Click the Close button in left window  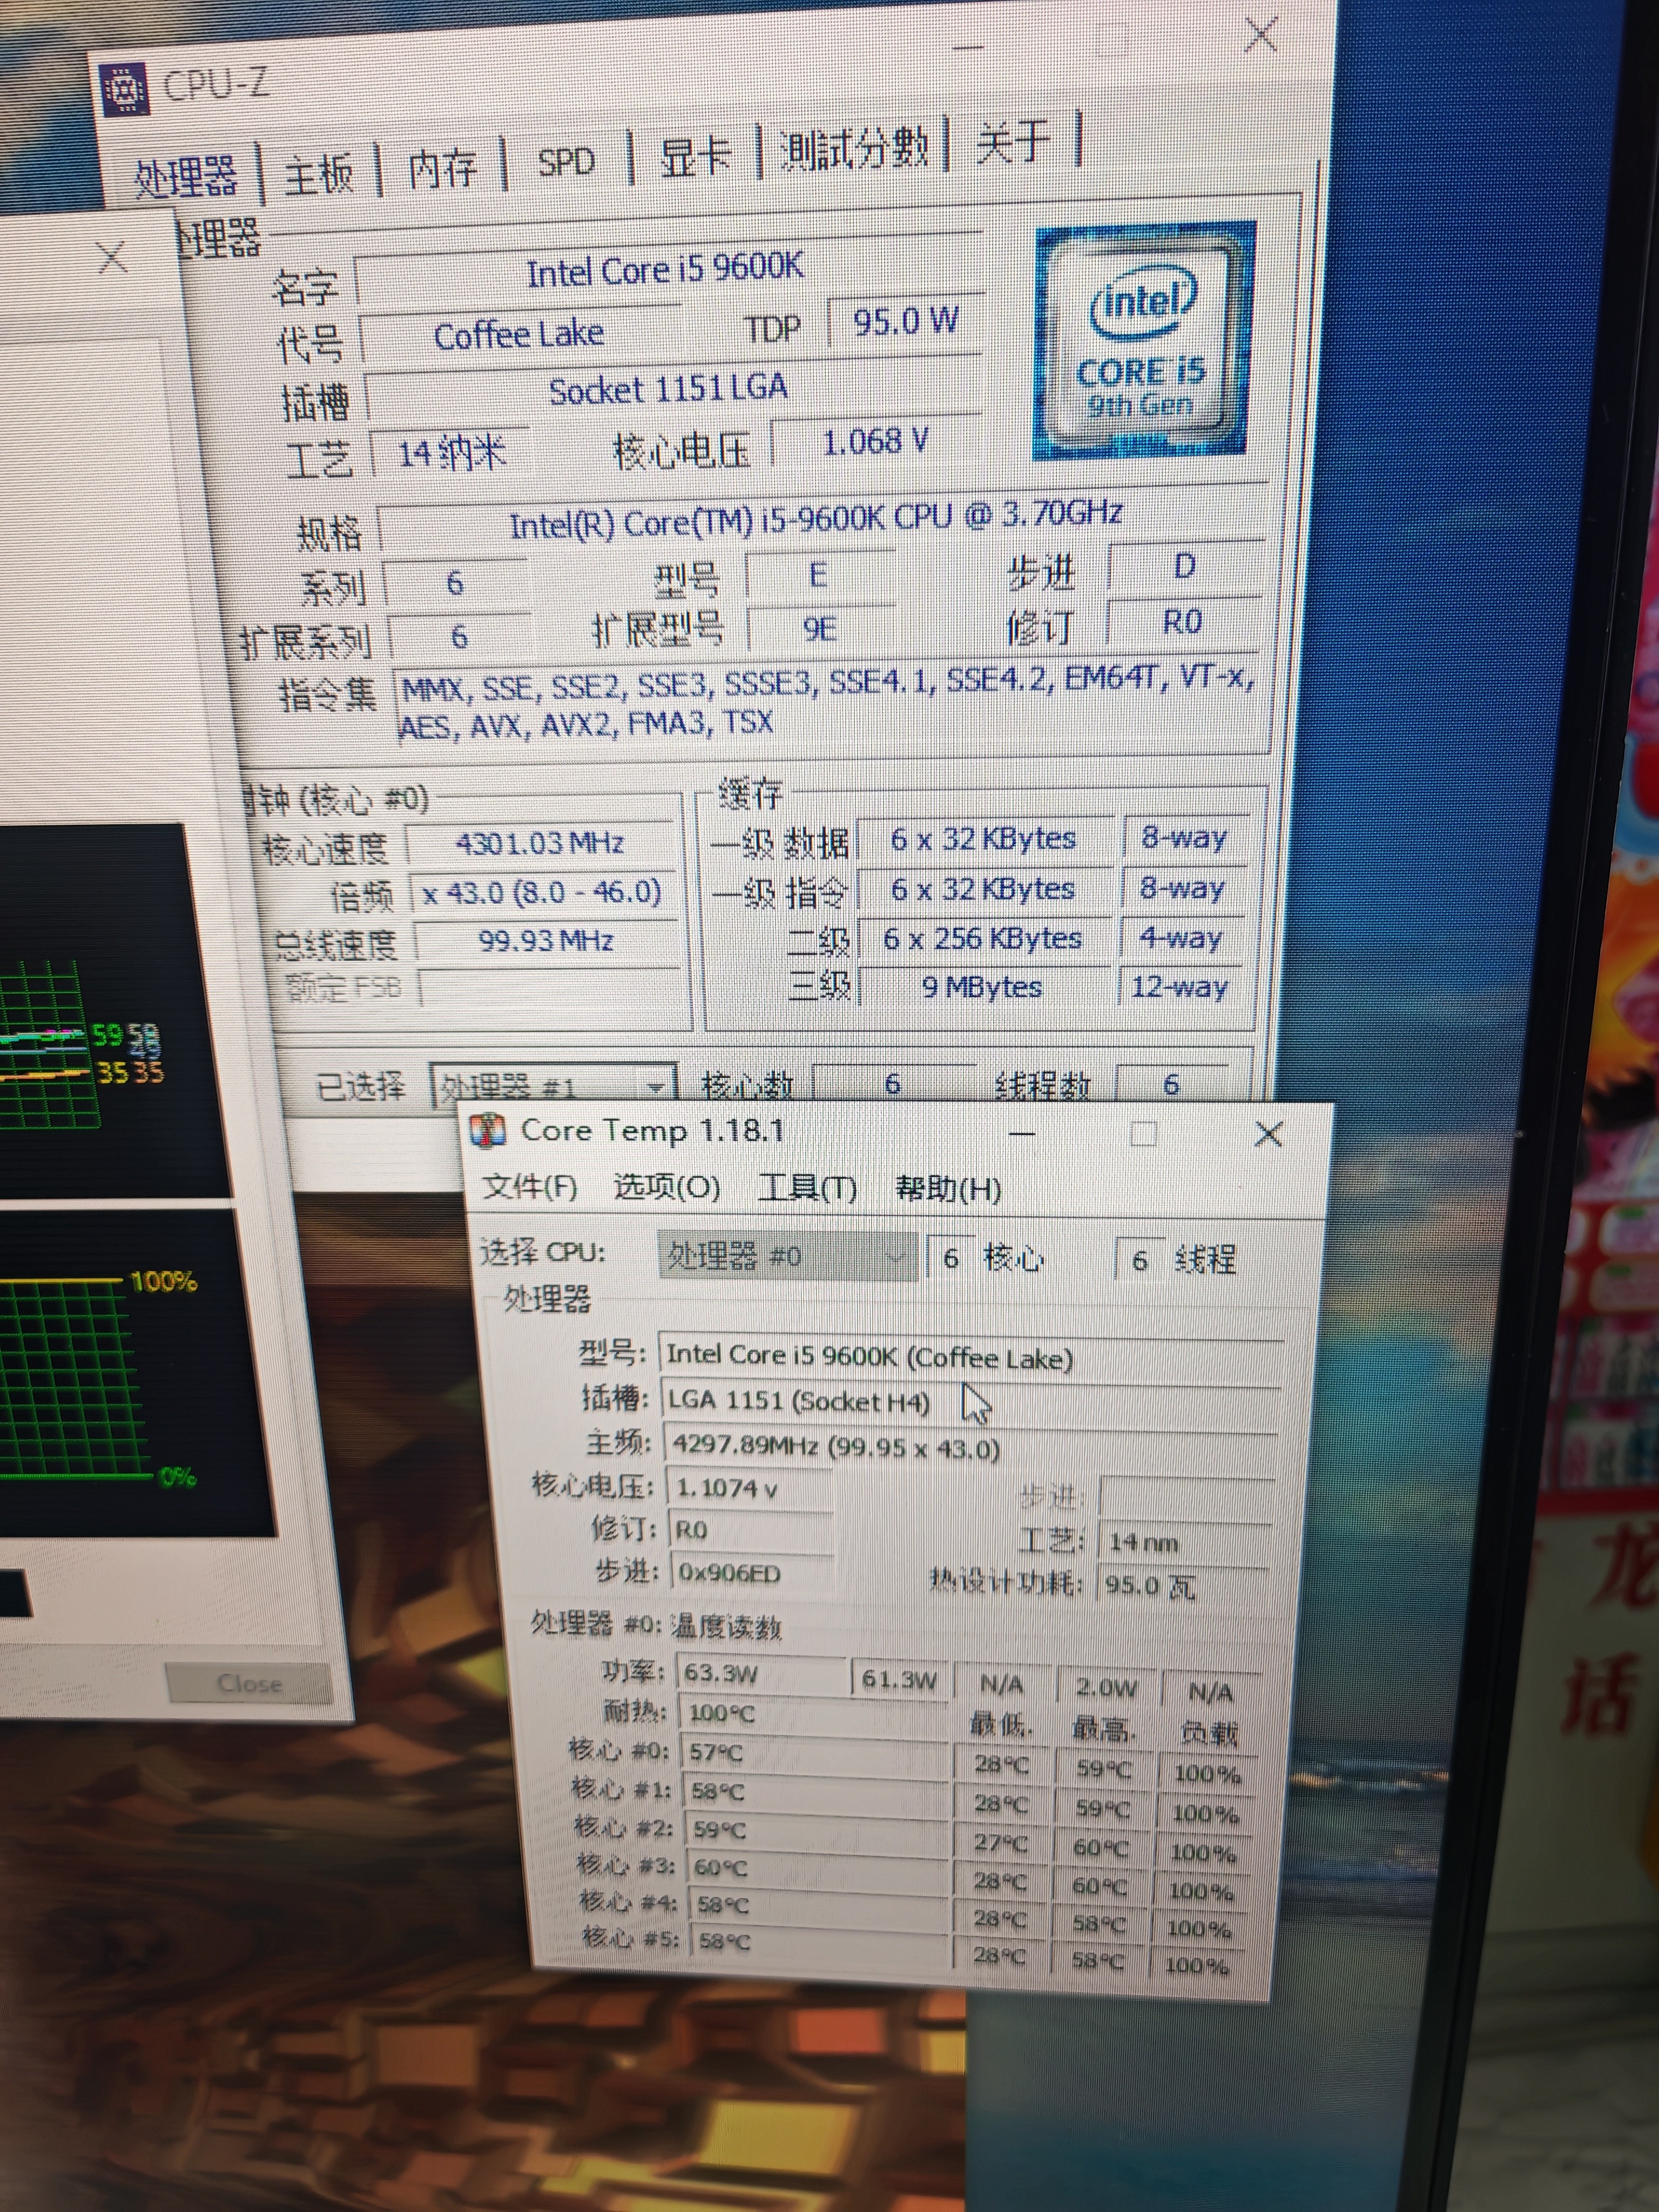click(249, 1683)
